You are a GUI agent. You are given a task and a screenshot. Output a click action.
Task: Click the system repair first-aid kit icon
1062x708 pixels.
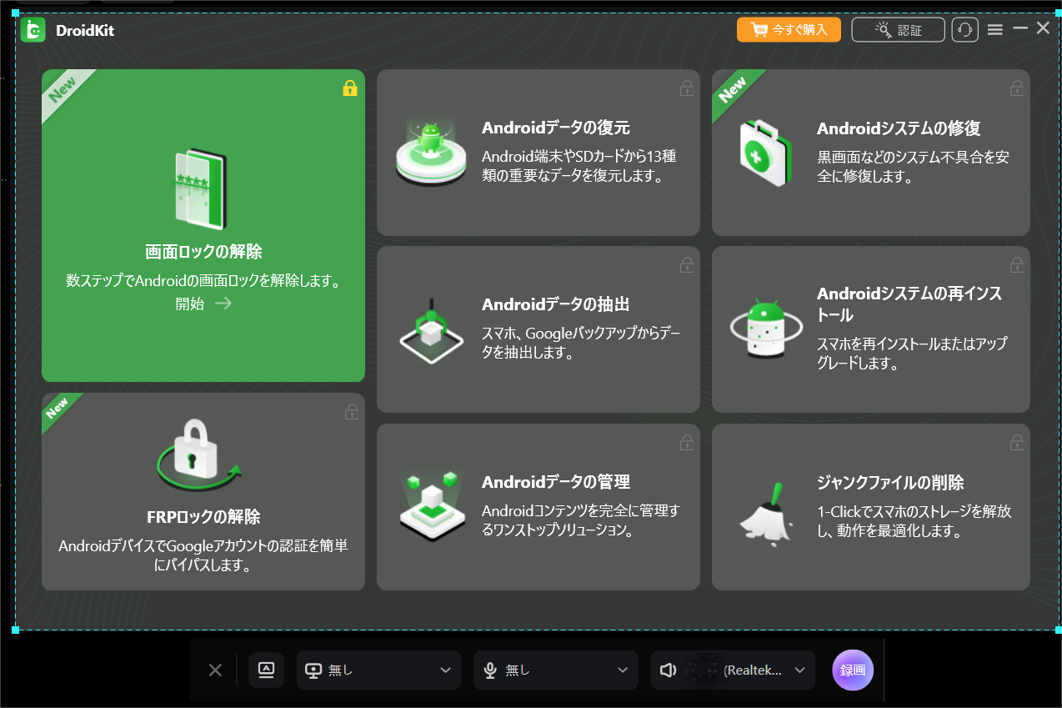(765, 152)
